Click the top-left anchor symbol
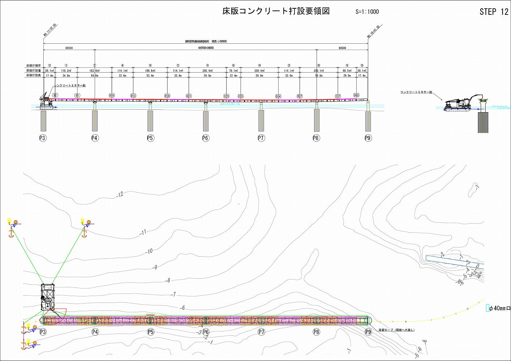 click(x=11, y=234)
